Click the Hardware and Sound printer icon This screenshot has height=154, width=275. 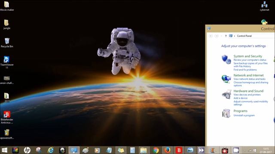point(226,94)
